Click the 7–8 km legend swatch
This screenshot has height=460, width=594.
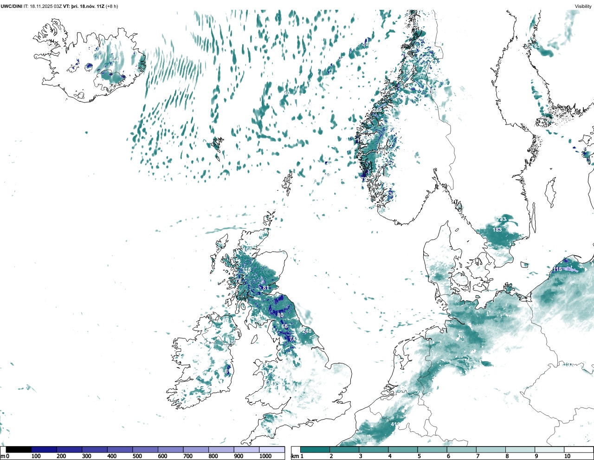pyautogui.click(x=491, y=449)
